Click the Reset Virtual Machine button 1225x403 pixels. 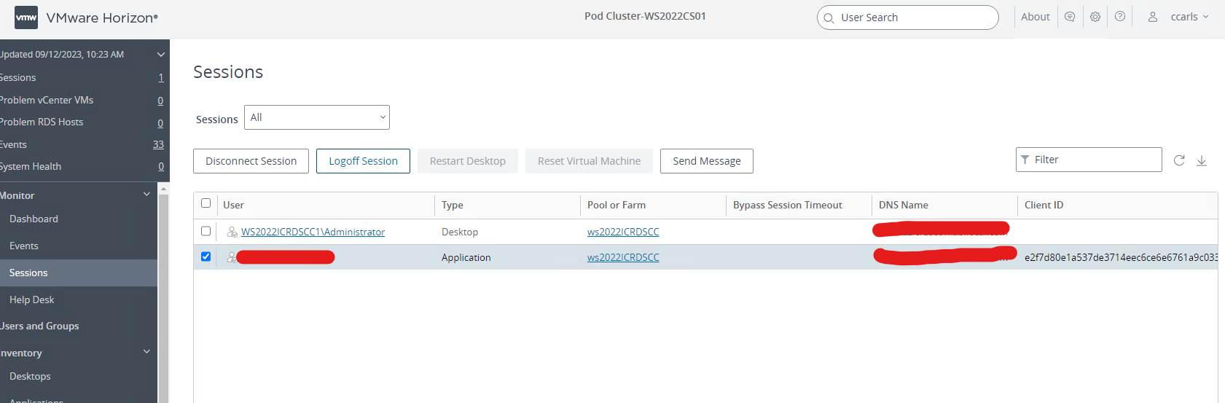tap(589, 161)
